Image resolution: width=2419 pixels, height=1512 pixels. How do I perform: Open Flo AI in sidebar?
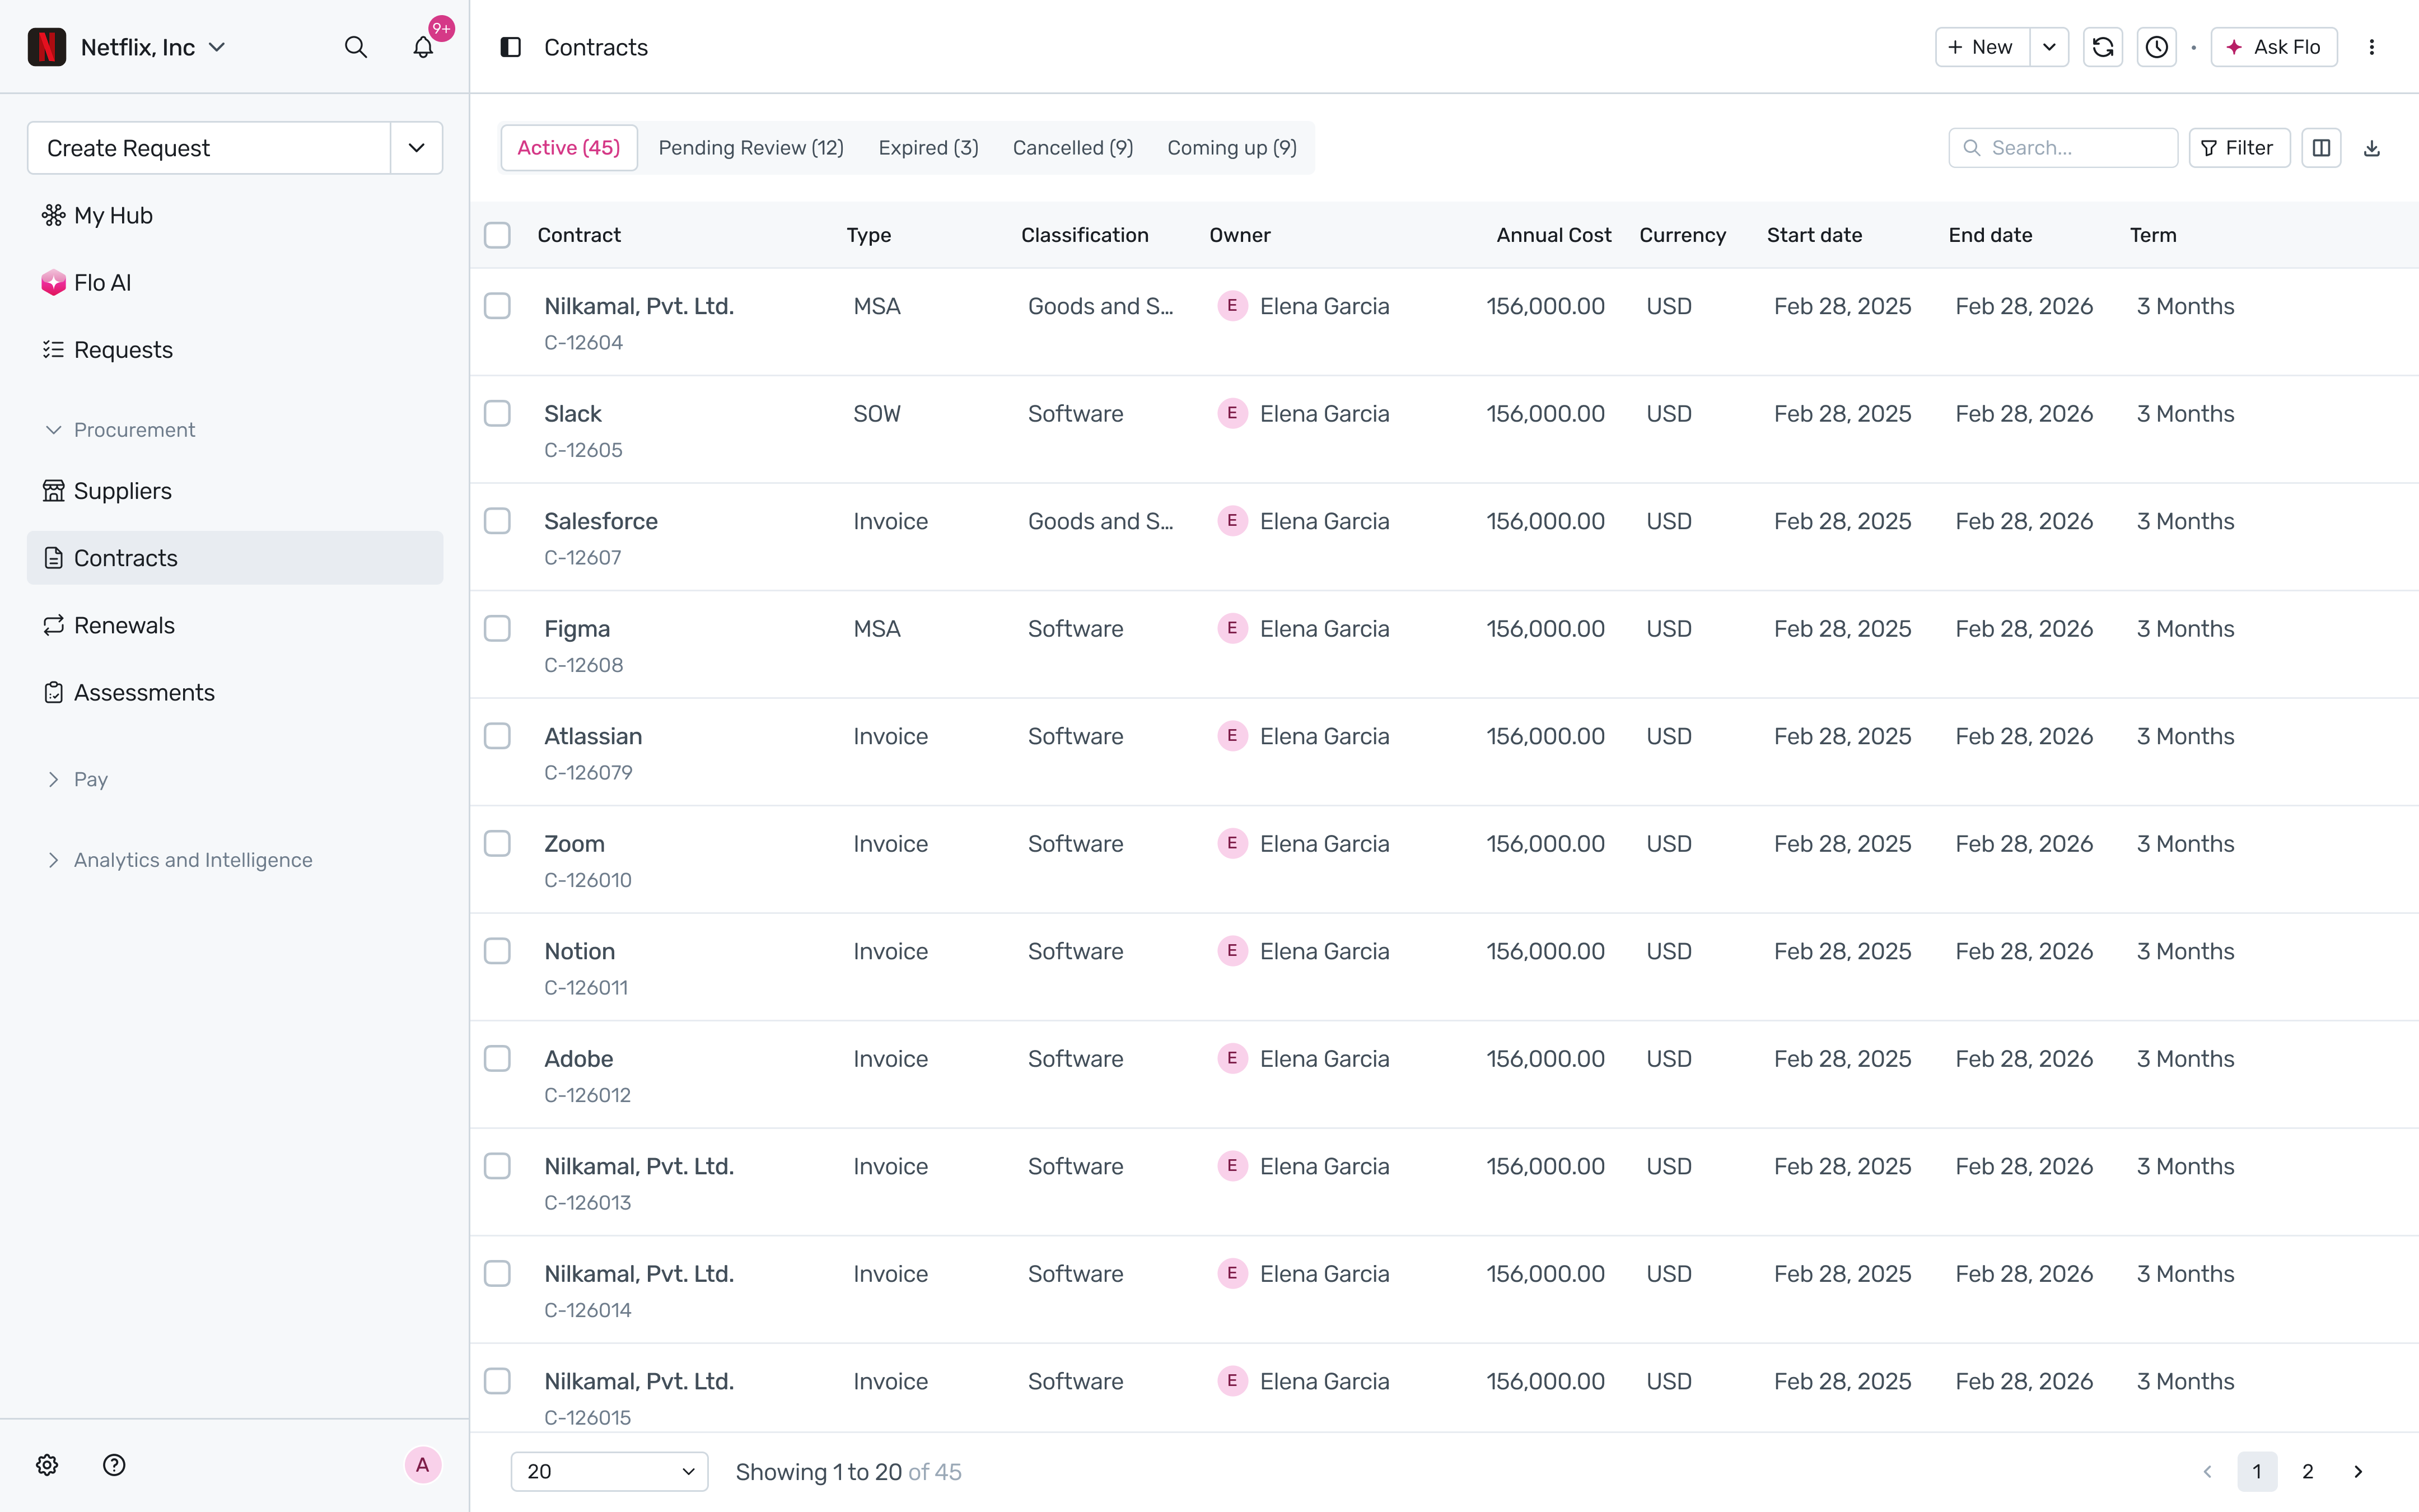click(x=235, y=282)
